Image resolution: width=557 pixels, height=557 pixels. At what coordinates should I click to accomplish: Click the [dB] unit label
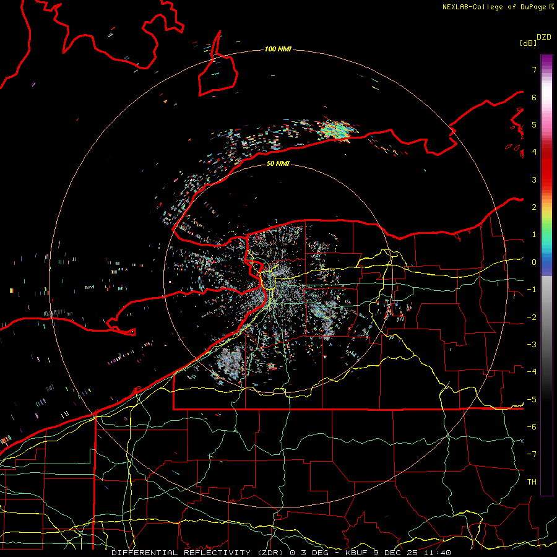click(528, 43)
